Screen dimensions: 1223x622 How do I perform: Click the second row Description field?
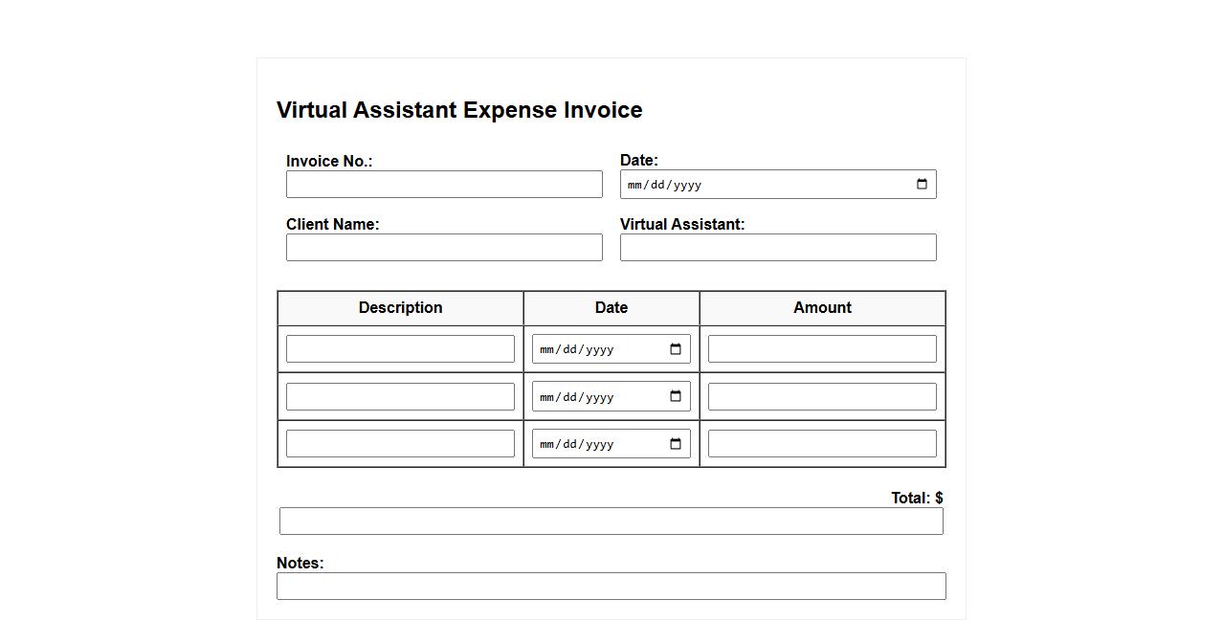click(400, 397)
